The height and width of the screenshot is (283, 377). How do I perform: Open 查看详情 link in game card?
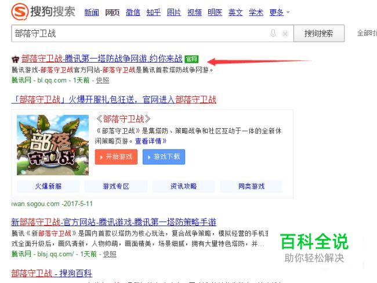[151, 141]
